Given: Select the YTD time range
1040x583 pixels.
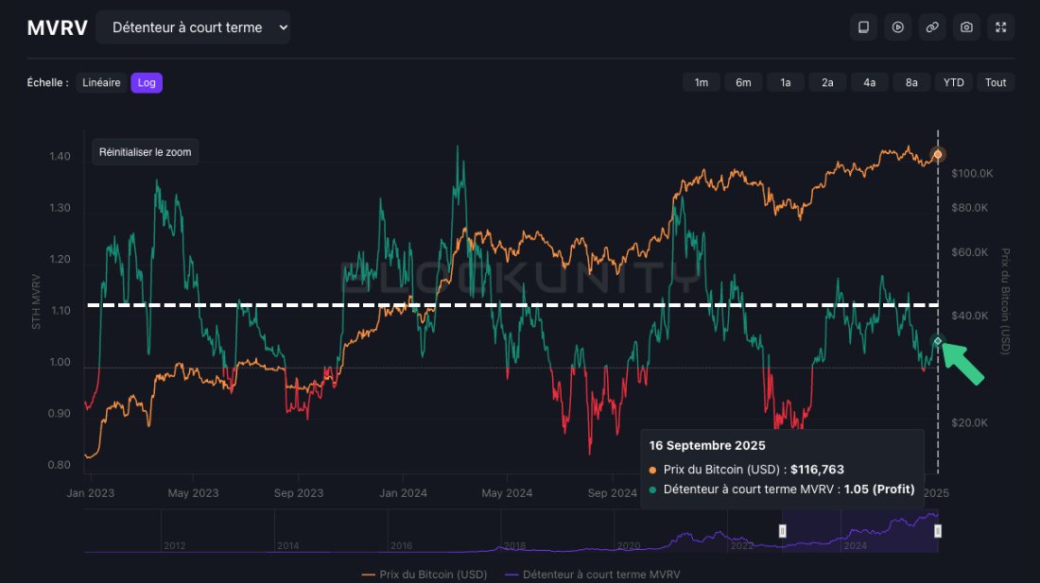Looking at the screenshot, I should tap(954, 83).
